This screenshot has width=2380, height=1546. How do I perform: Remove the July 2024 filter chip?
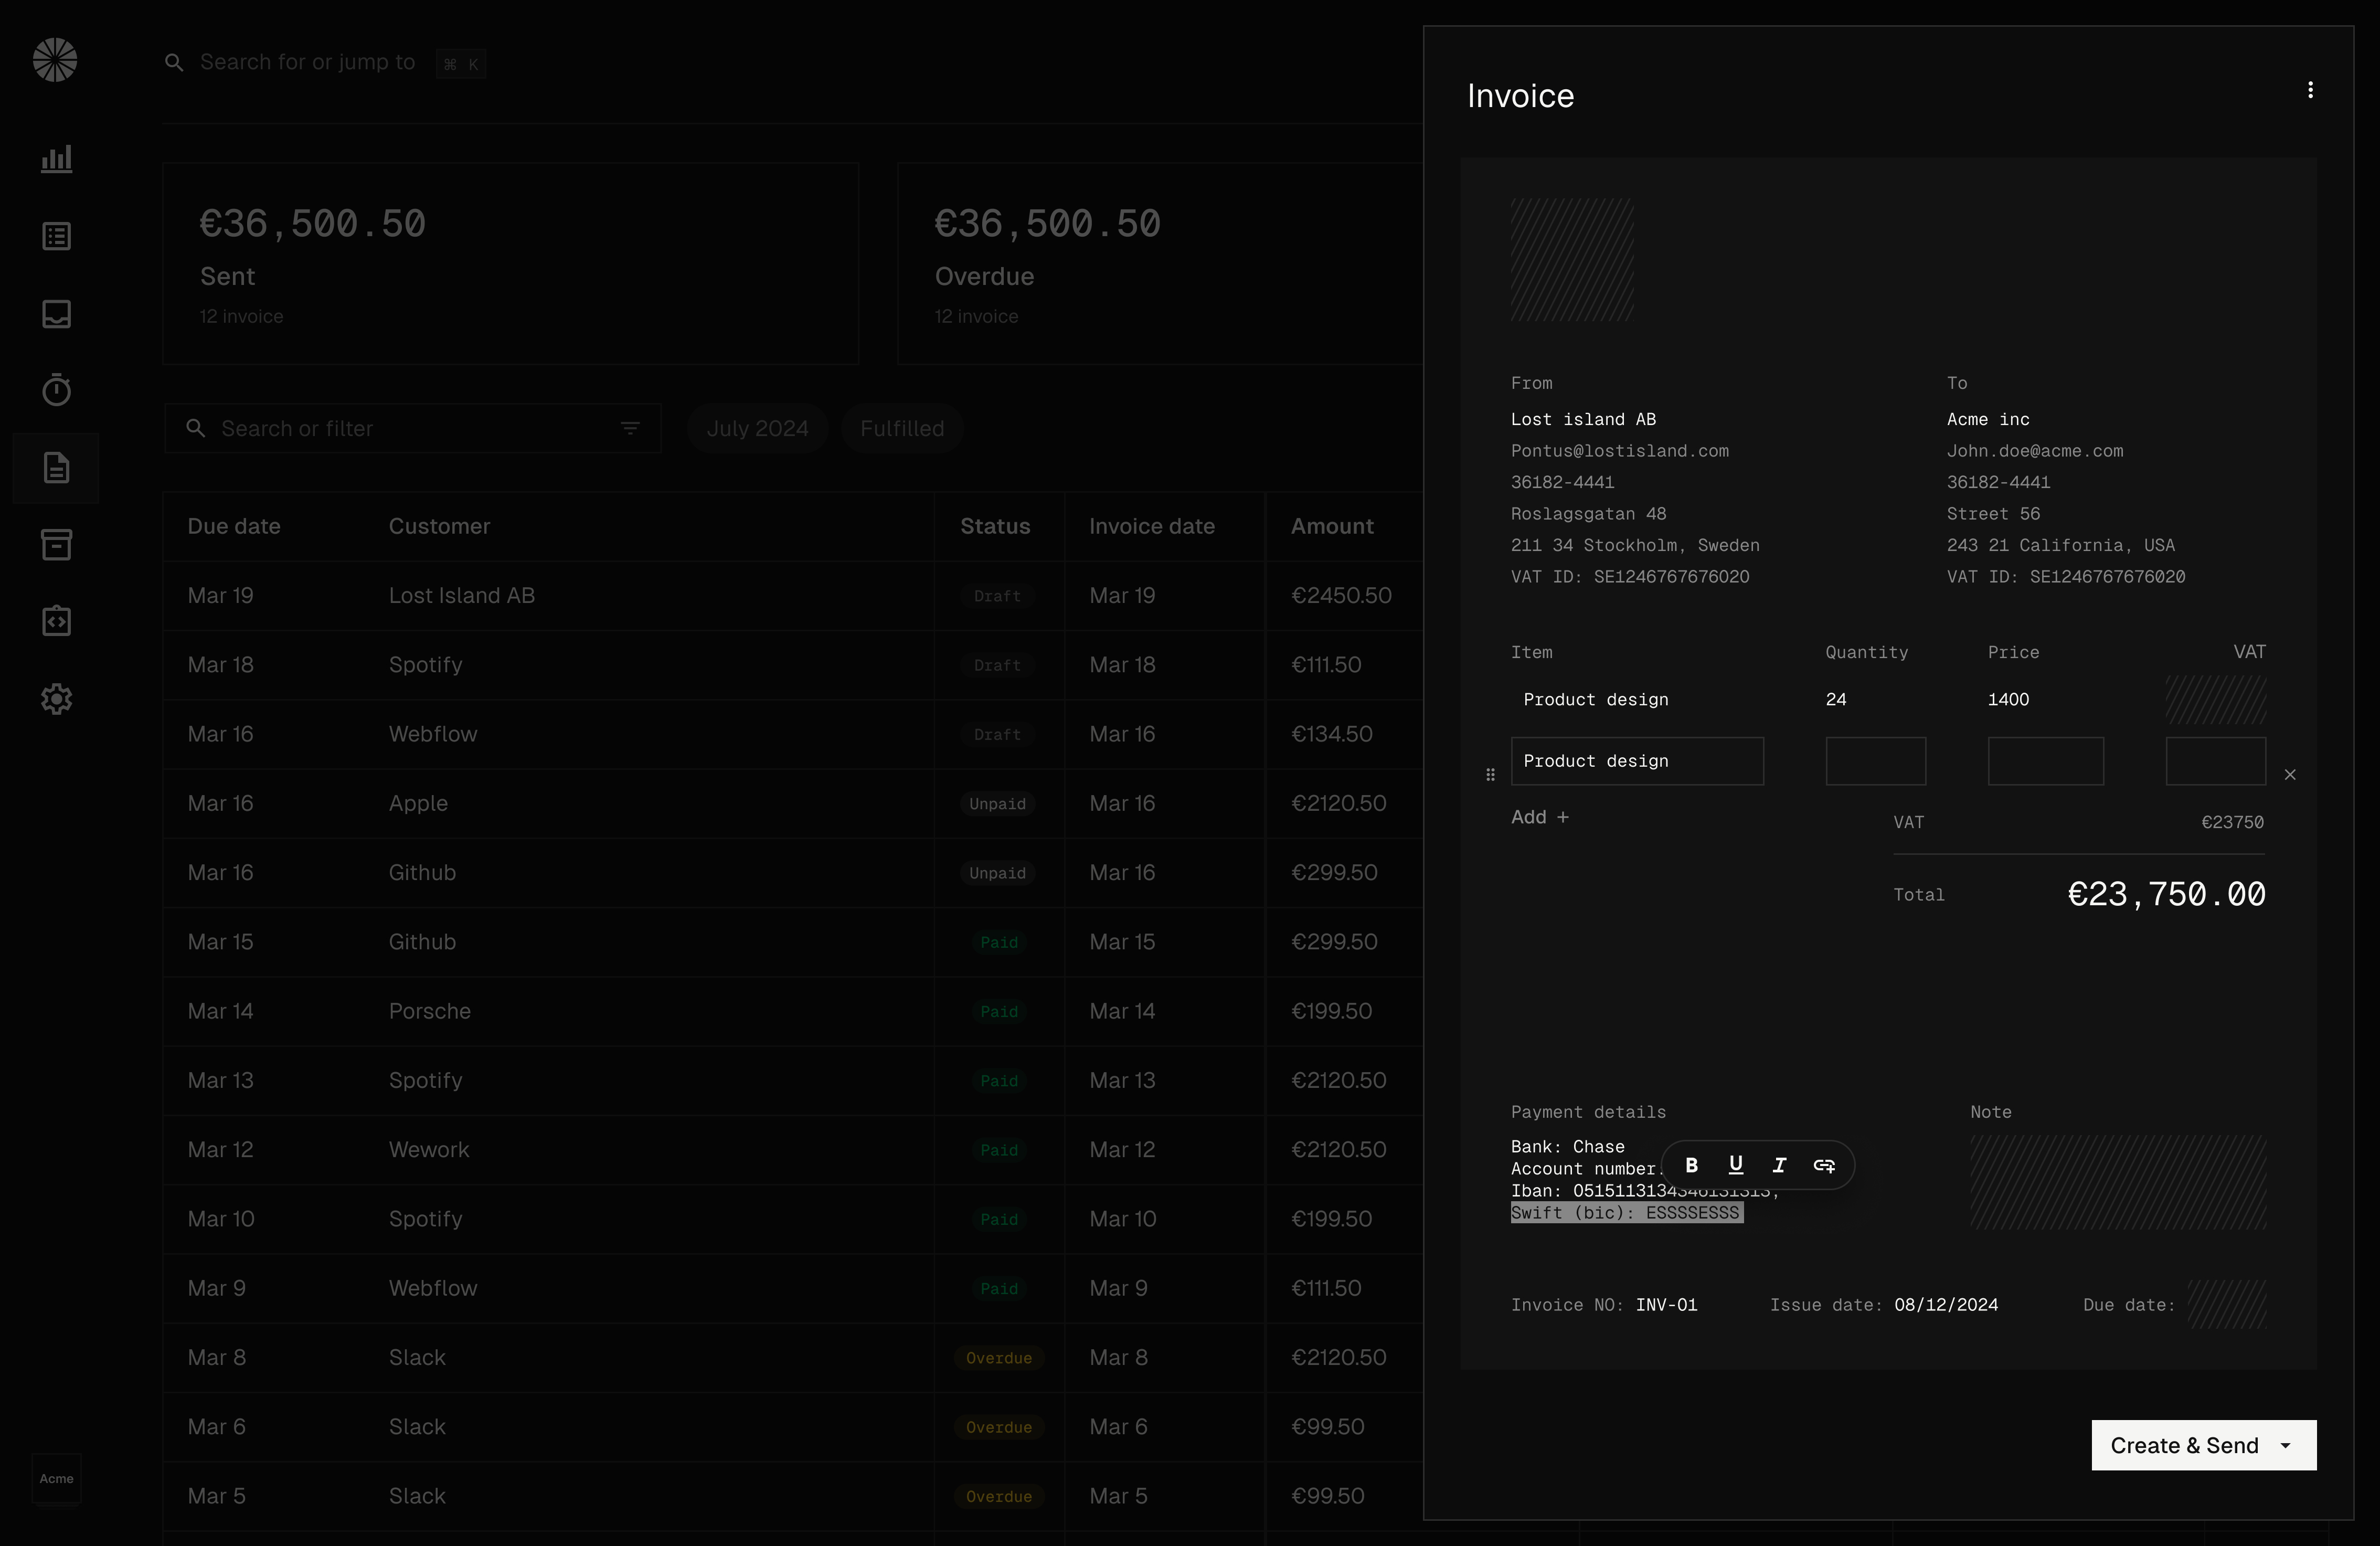[x=757, y=429]
